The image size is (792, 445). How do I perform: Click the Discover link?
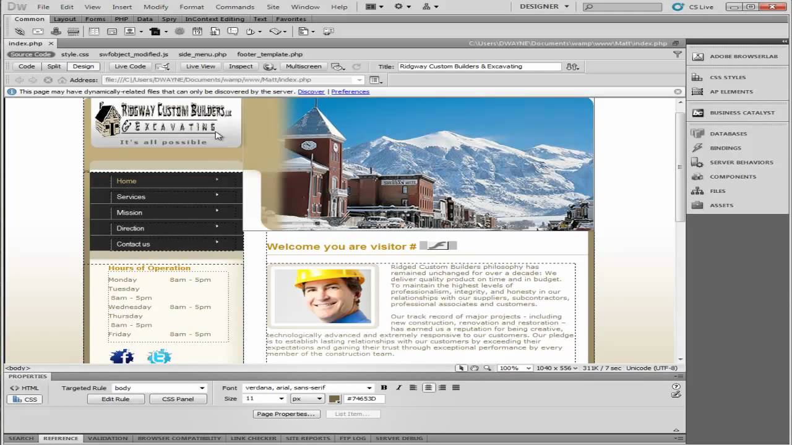[x=311, y=91]
